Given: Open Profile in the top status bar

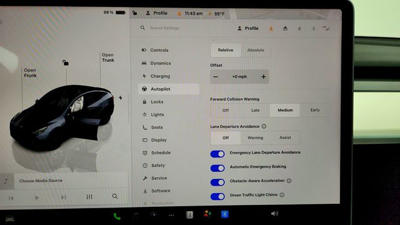Looking at the screenshot, I should pos(157,13).
